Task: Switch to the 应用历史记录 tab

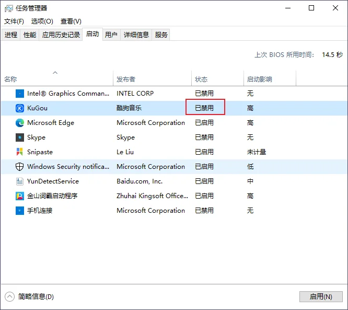Action: (61, 35)
